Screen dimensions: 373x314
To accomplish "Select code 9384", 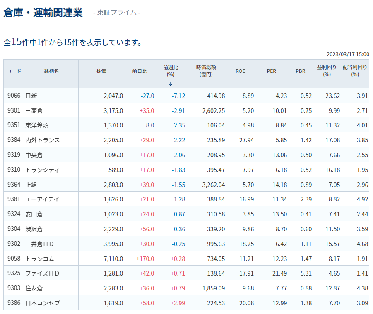I will pyautogui.click(x=14, y=140).
